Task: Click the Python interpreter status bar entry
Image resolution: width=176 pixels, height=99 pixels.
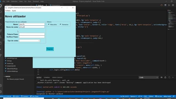Action: pyautogui.click(x=5, y=96)
